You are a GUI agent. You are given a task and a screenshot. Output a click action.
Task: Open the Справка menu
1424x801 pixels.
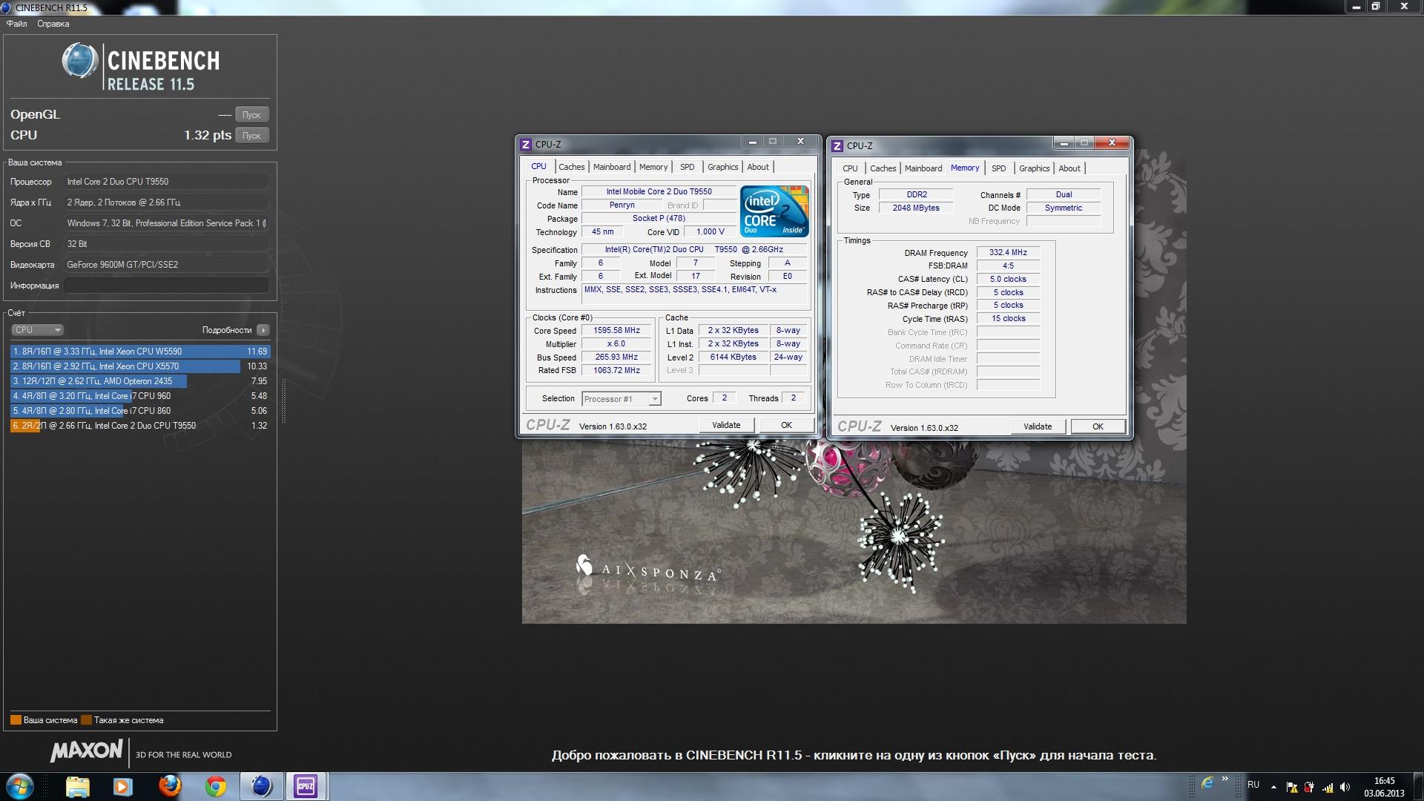coord(53,24)
